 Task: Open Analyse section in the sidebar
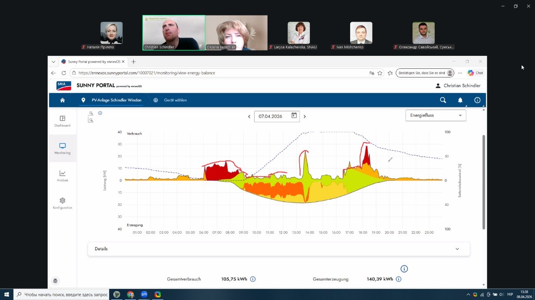(62, 176)
